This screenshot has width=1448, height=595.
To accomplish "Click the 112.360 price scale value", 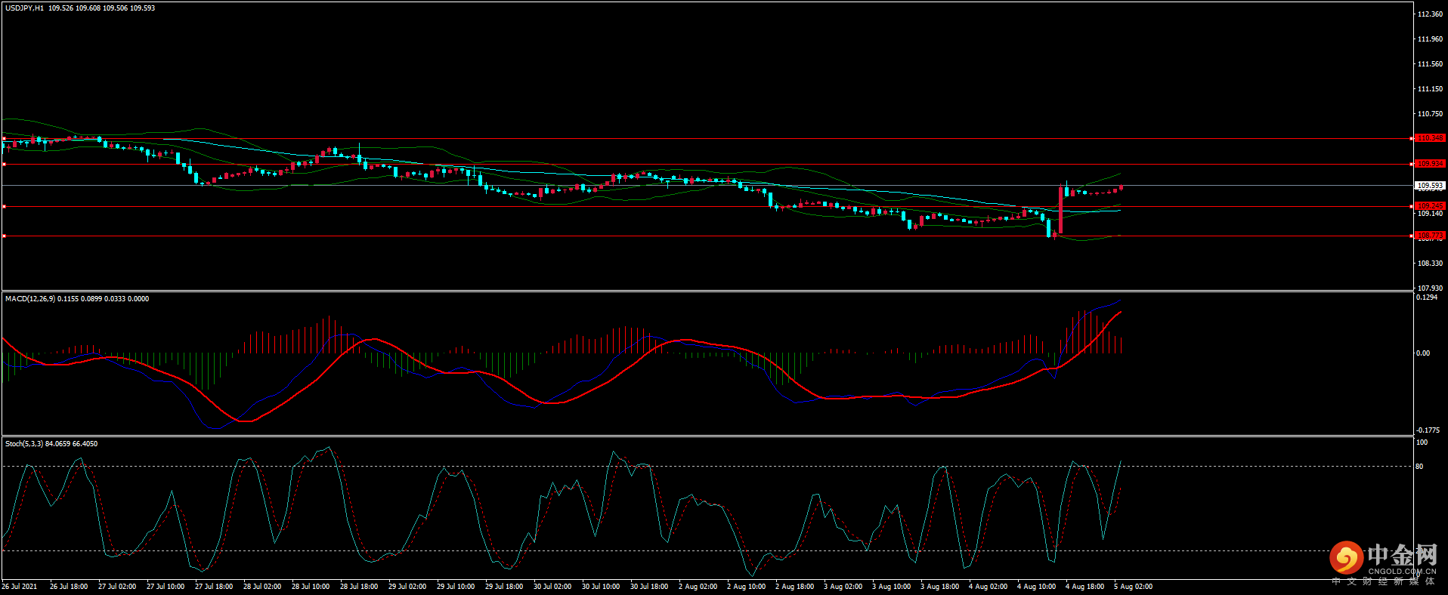I will (1429, 14).
